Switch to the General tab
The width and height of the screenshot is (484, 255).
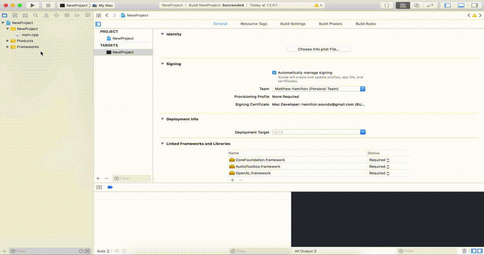(x=220, y=23)
